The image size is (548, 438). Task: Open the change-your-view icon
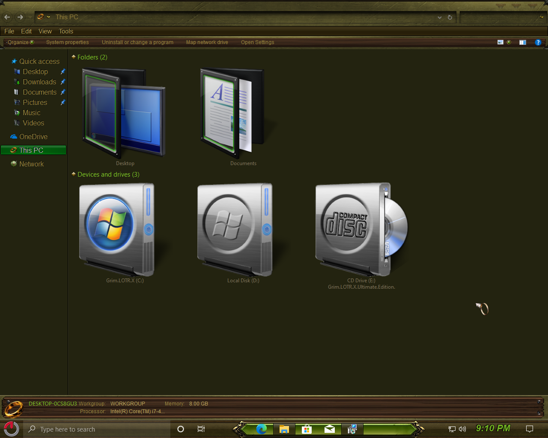pyautogui.click(x=500, y=42)
